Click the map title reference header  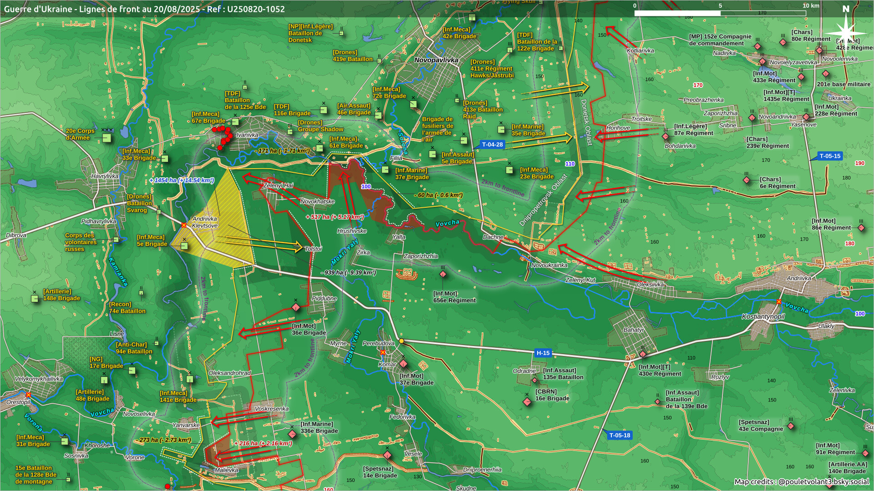click(x=144, y=9)
